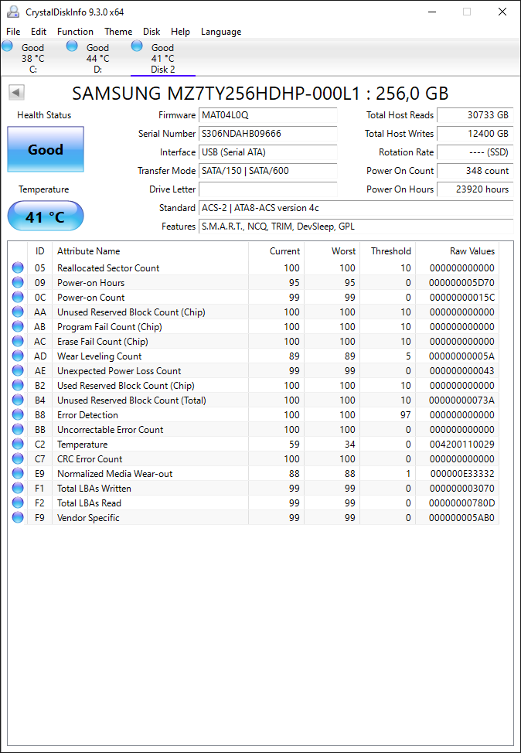Screen dimensions: 521x753
Task: Click the Interface field USB (Serial ATA)
Action: coord(268,152)
